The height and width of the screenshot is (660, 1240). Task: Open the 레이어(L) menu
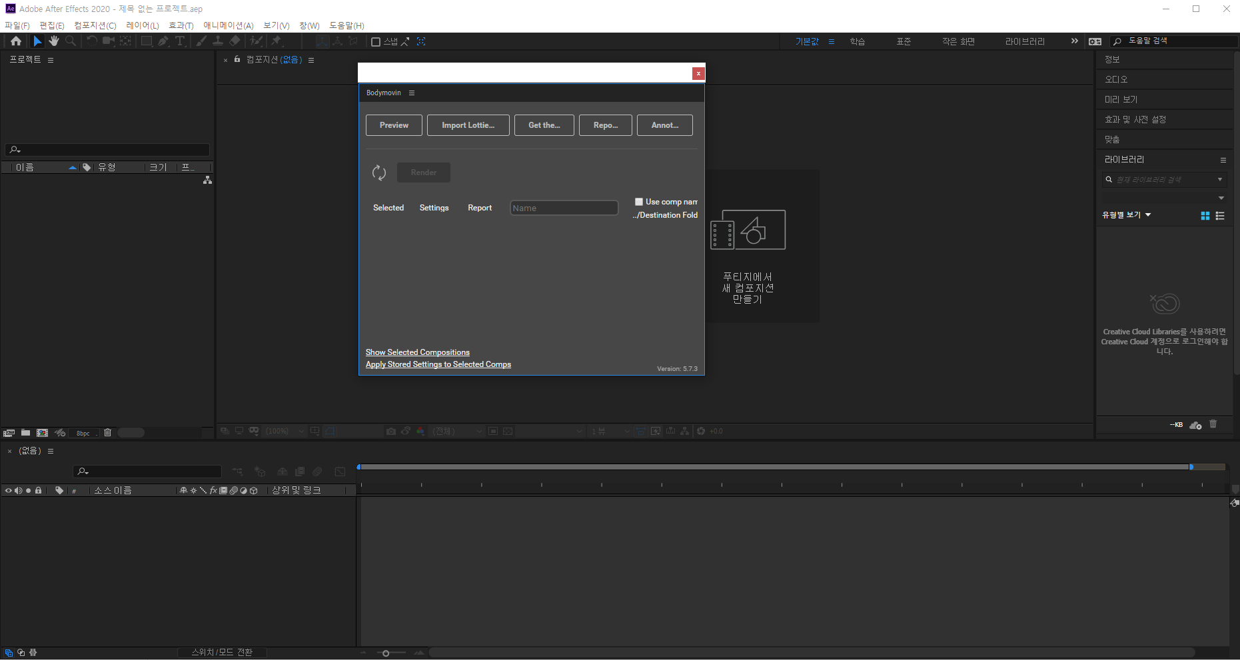click(x=143, y=25)
